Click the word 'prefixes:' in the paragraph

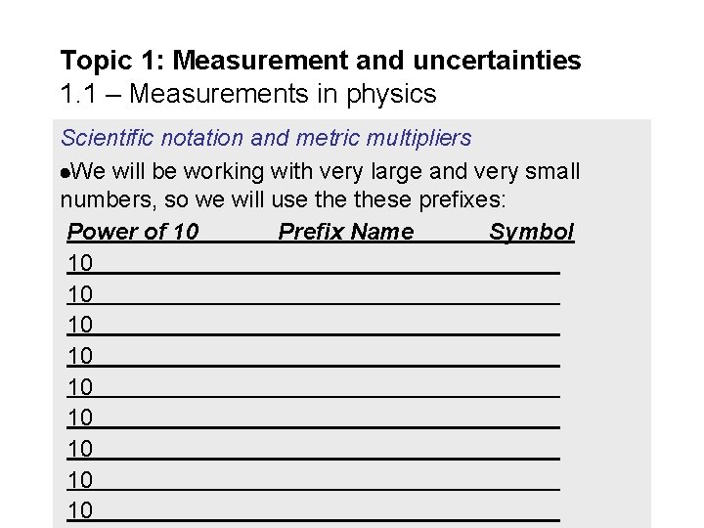coord(462,199)
